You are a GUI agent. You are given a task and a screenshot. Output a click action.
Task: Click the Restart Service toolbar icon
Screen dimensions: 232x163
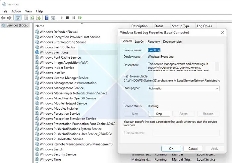click(80, 18)
